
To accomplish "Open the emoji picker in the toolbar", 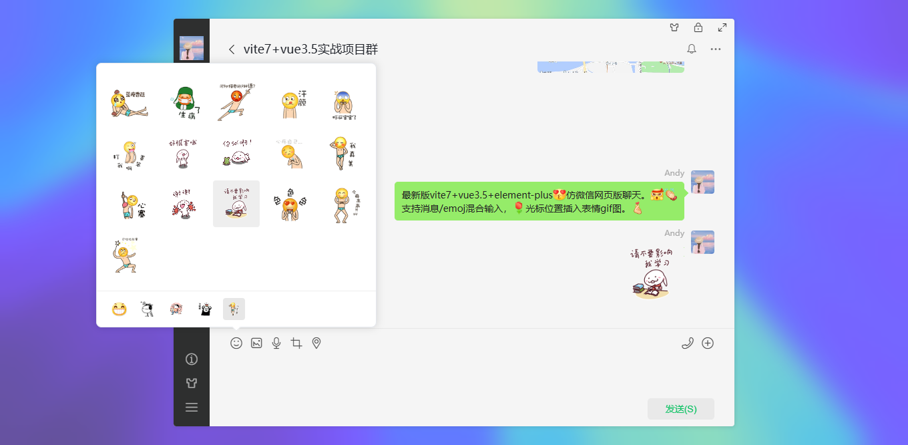I will (236, 343).
